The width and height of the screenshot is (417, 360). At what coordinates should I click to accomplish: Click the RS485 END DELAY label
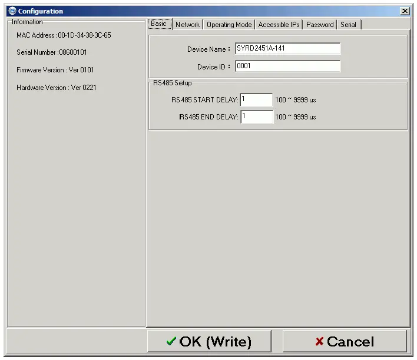(208, 117)
